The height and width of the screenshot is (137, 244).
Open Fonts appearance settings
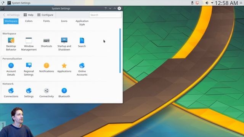pos(47,21)
